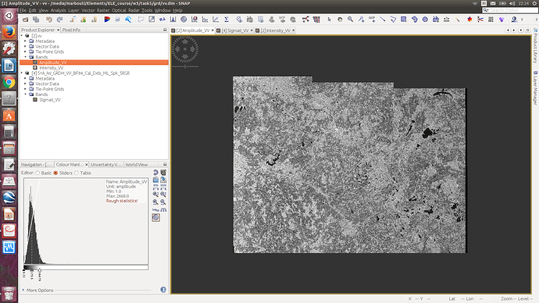Open the RGB image window icon

click(107, 20)
